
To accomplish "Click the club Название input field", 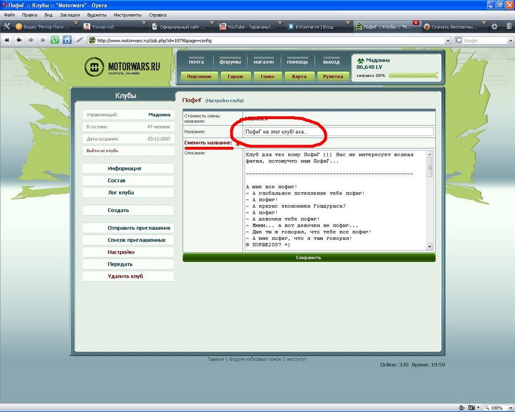I will (339, 132).
